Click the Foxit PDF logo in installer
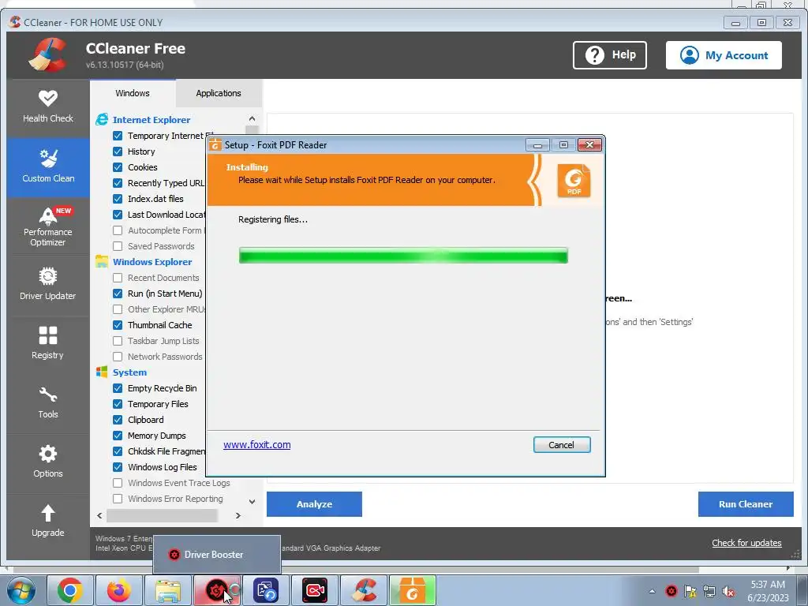Viewport: 808px width, 606px height. point(574,181)
